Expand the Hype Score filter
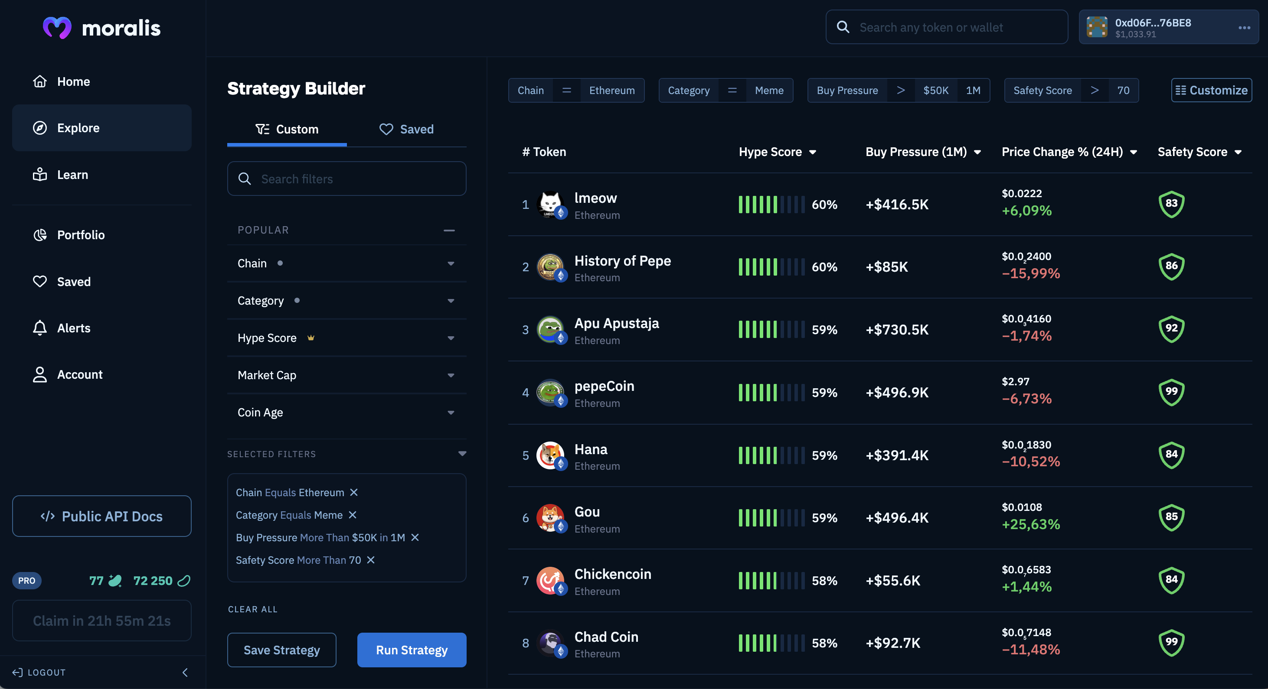Viewport: 1268px width, 689px height. click(346, 338)
